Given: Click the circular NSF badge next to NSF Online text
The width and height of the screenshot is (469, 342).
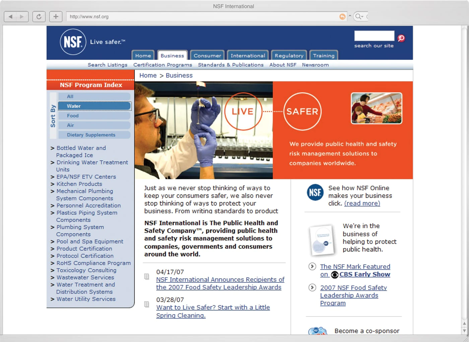Looking at the screenshot, I should click(315, 193).
